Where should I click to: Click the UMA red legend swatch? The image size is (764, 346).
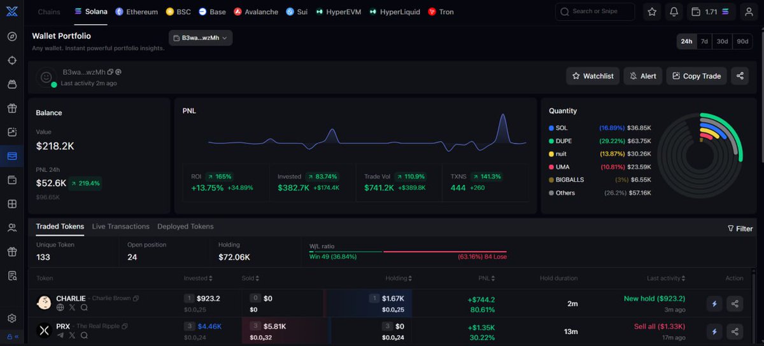(551, 167)
